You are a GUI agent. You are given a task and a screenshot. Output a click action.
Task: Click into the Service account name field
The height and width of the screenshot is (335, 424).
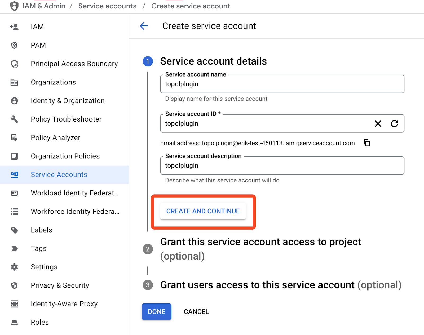[282, 84]
